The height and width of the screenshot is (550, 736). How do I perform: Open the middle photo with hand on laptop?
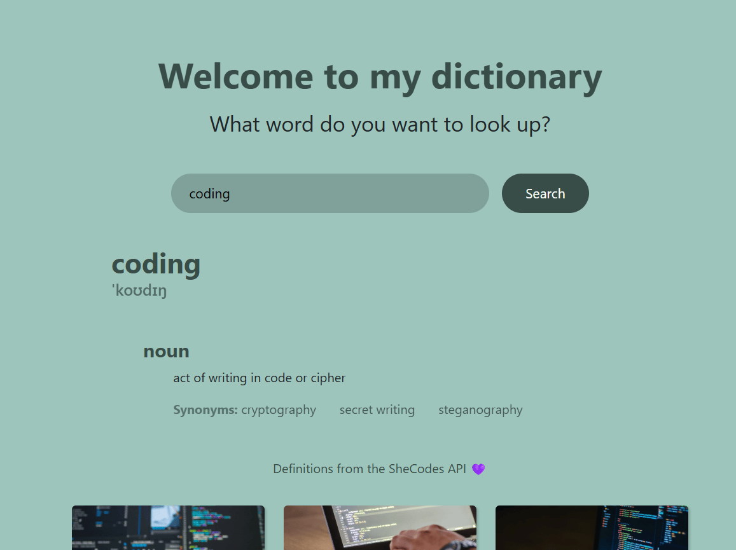[380, 528]
